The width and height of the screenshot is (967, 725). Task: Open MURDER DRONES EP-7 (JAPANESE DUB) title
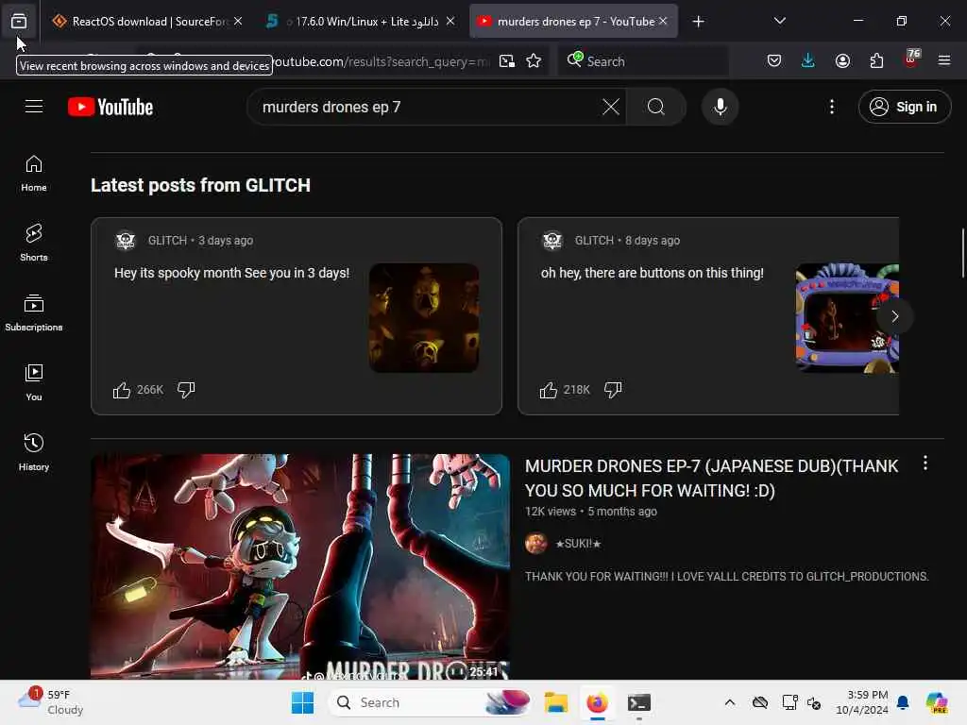pyautogui.click(x=712, y=479)
